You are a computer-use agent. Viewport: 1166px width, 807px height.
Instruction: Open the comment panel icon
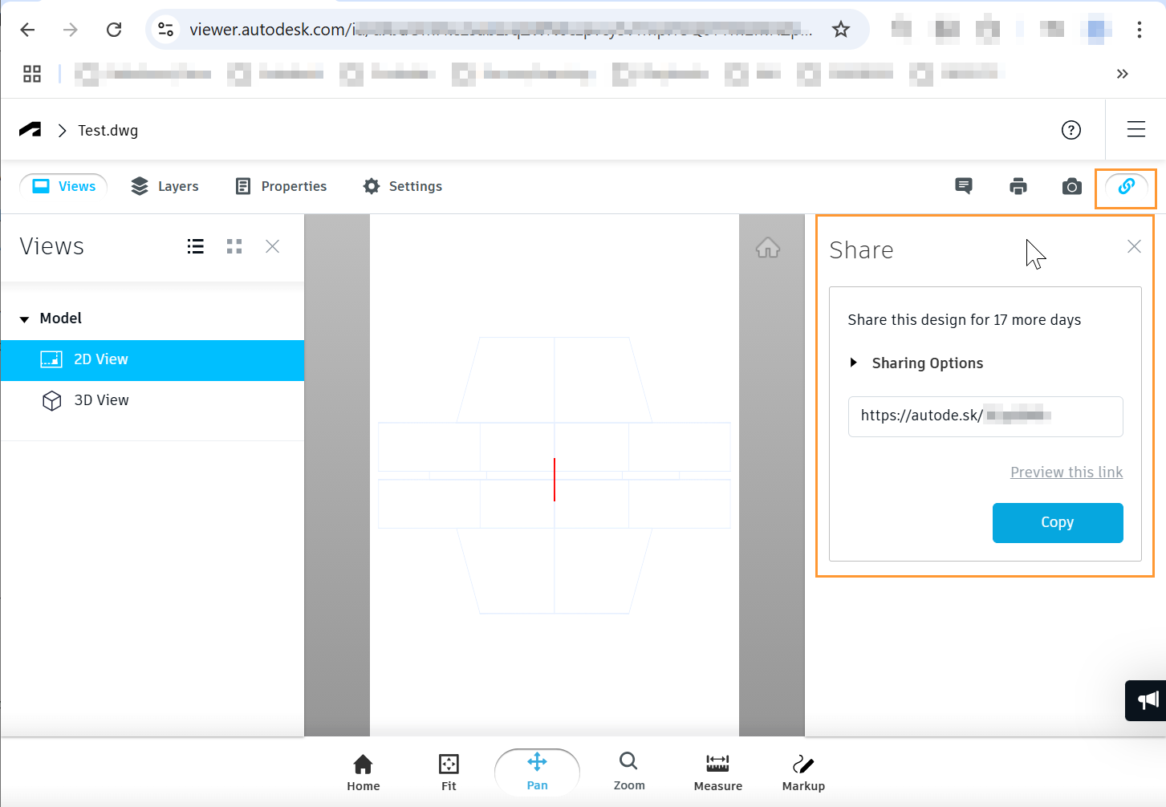(x=964, y=185)
